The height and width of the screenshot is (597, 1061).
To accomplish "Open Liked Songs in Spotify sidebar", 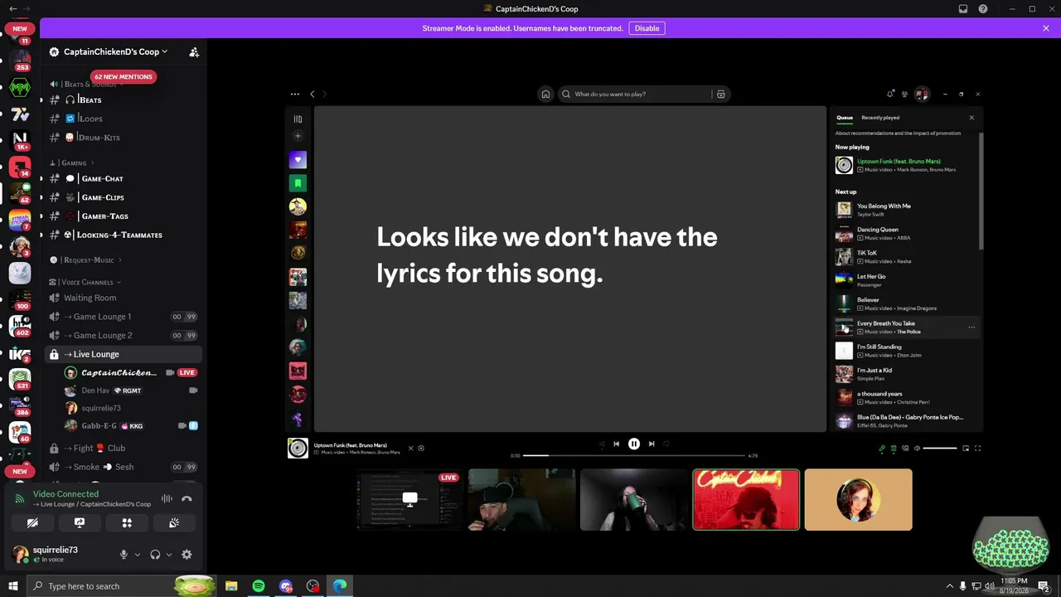I will (298, 159).
